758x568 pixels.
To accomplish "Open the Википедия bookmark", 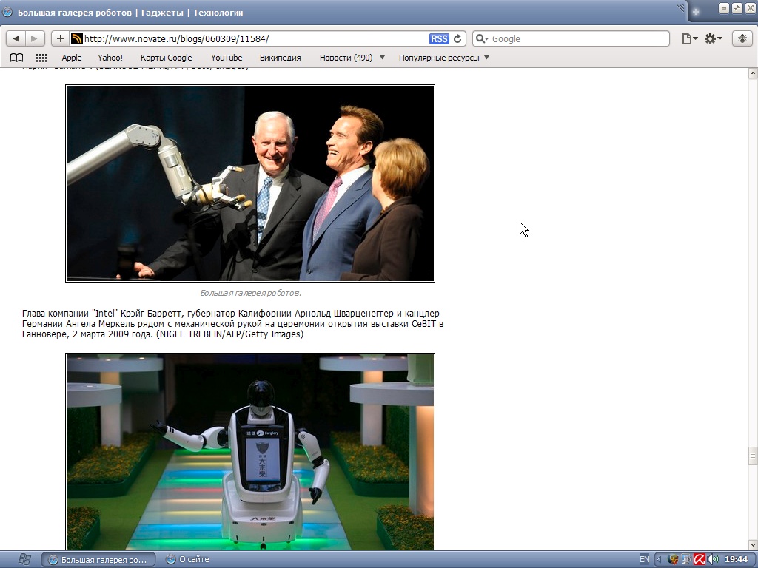I will tap(280, 58).
